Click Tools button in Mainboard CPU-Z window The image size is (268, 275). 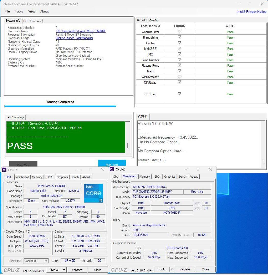[x=162, y=269]
